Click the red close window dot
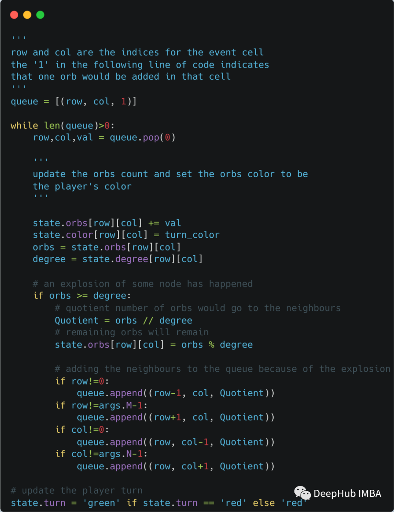The width and height of the screenshot is (394, 512). [x=14, y=15]
